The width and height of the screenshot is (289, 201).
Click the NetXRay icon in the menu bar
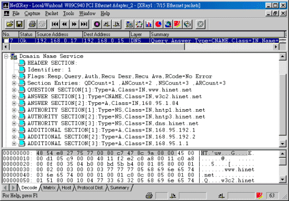6,14
